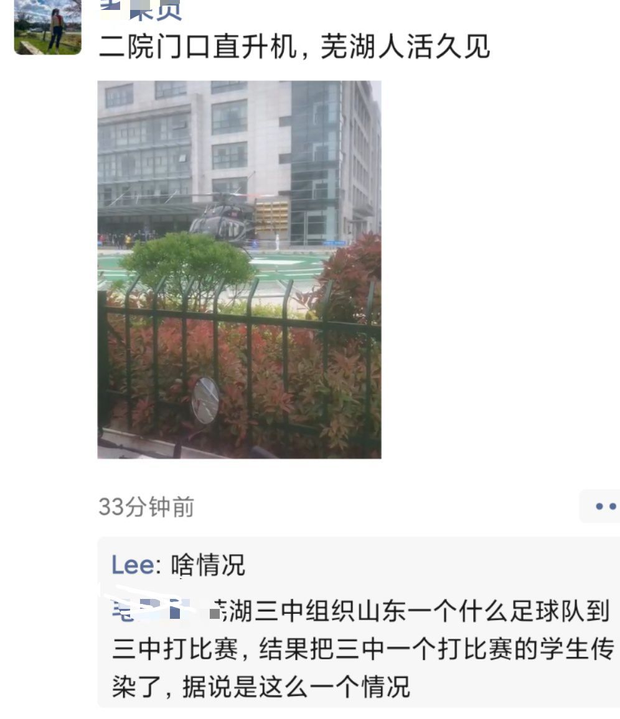The image size is (620, 719).
Task: Click the black iron fence in the photo
Action: pyautogui.click(x=238, y=362)
